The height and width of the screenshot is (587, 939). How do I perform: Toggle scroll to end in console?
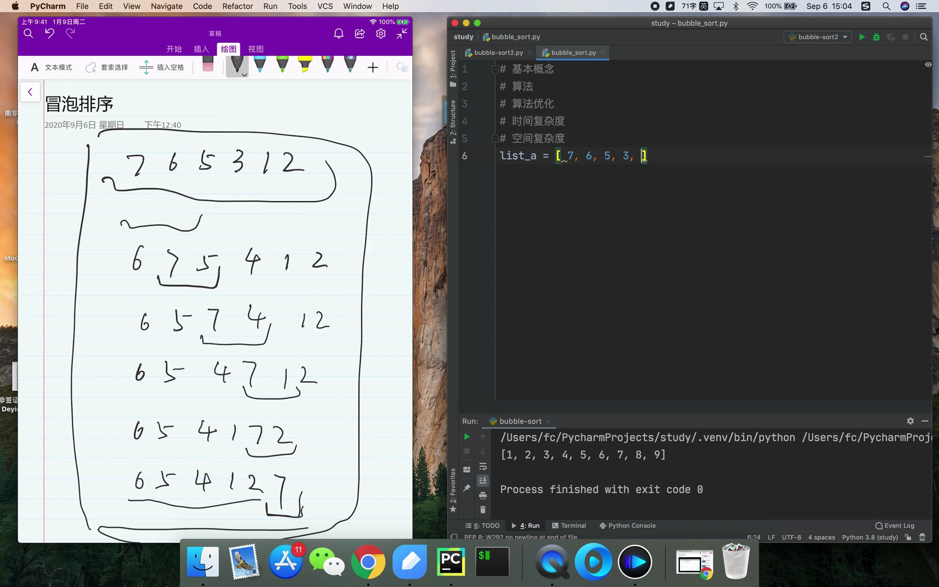click(x=483, y=481)
